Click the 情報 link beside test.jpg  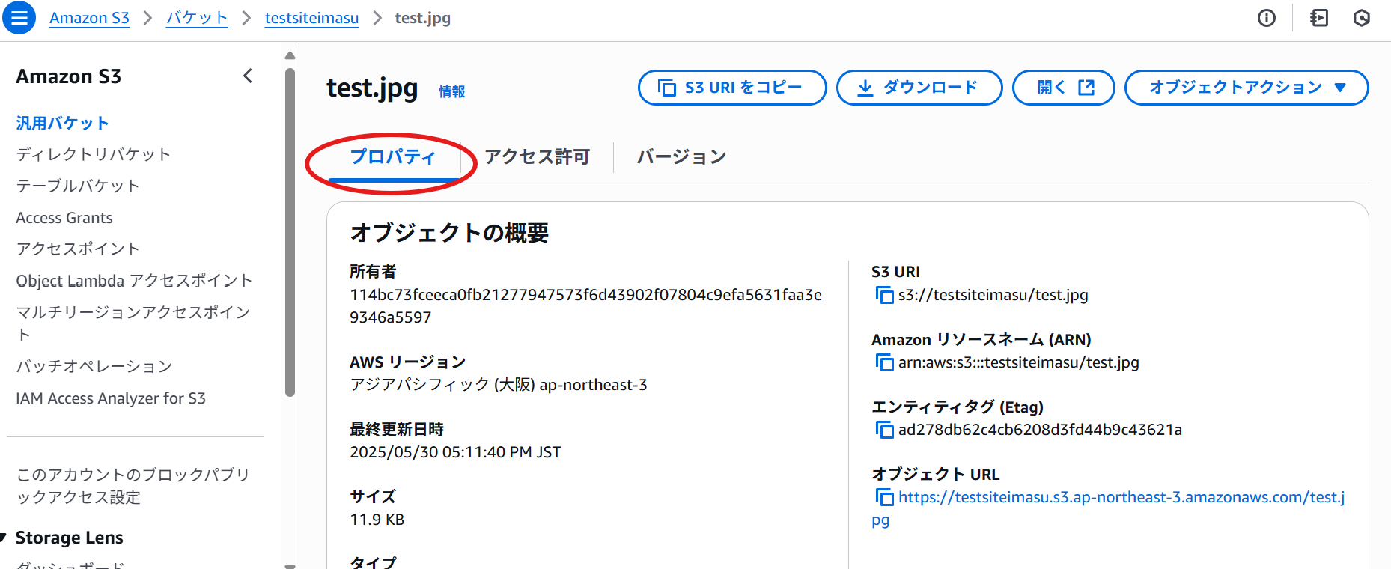[x=451, y=91]
